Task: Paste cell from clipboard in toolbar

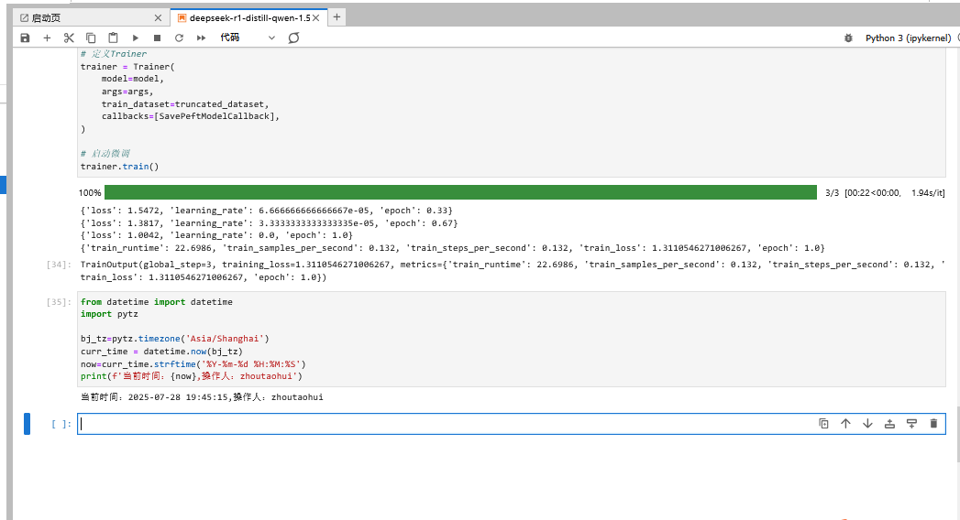Action: (x=113, y=38)
